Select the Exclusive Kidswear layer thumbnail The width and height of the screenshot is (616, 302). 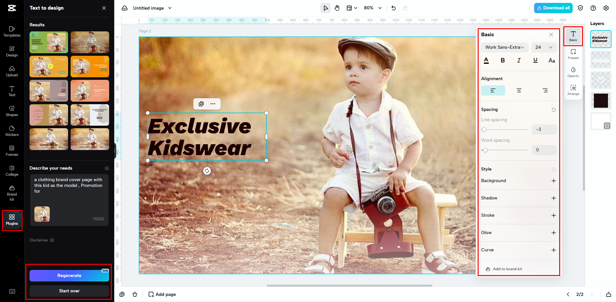coord(600,39)
